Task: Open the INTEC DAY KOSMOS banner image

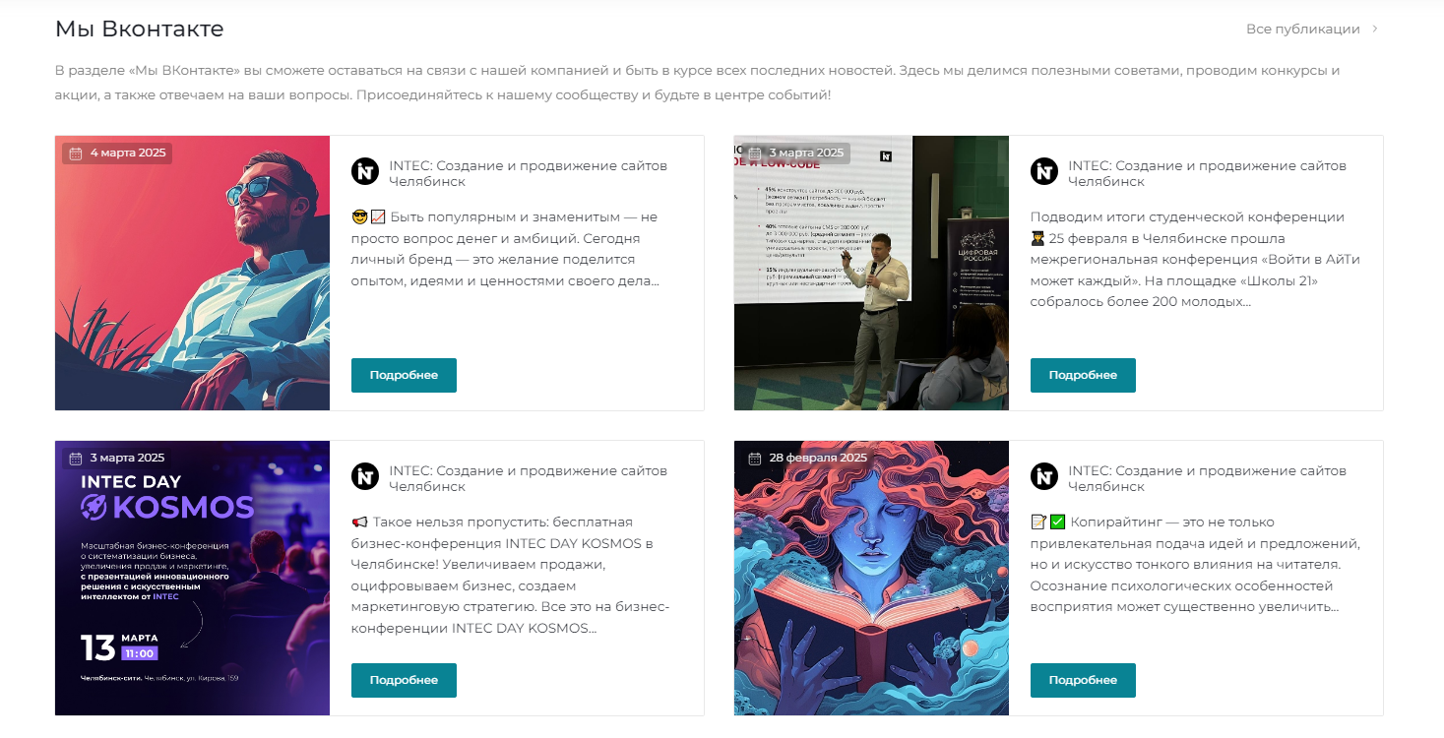Action: coord(192,578)
